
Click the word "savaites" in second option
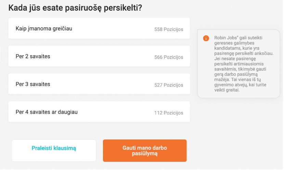coord(40,57)
